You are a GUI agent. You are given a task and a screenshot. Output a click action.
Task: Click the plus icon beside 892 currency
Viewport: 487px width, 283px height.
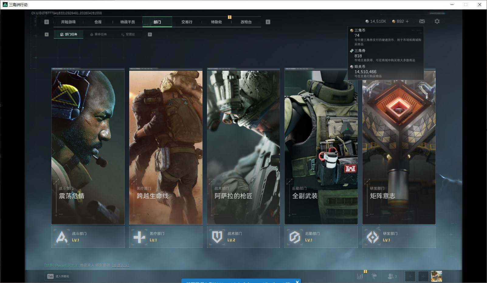(x=407, y=21)
